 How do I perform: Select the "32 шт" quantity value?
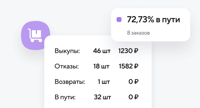point(102,97)
